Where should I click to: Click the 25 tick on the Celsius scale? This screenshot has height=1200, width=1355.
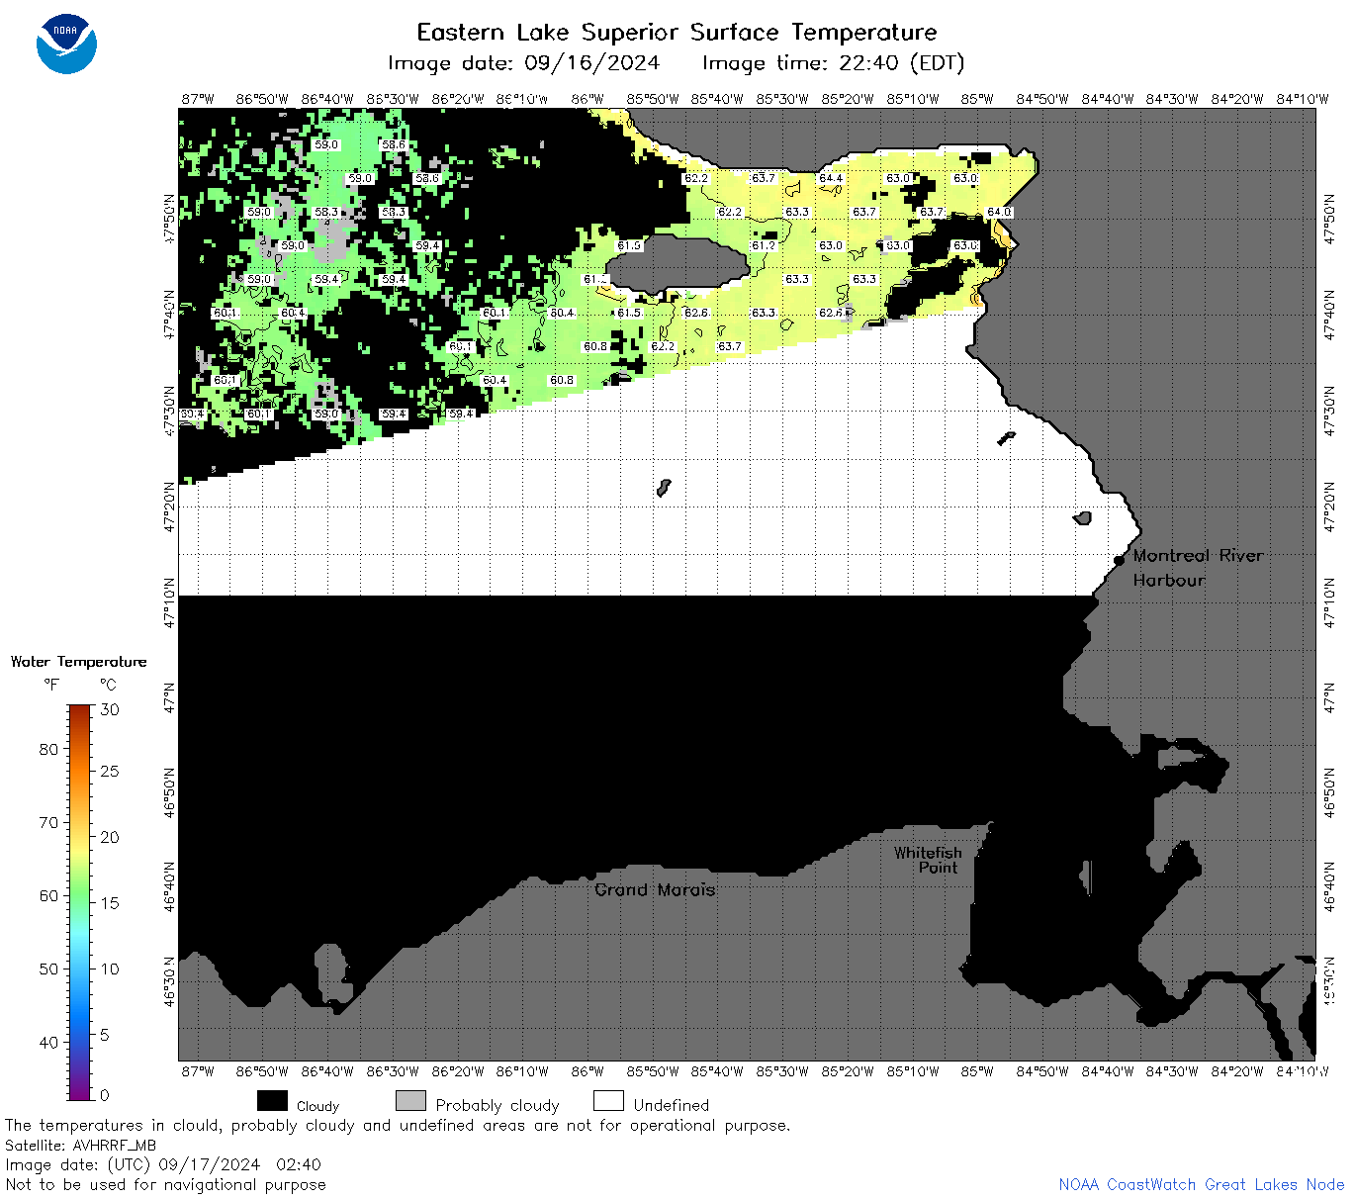(110, 771)
